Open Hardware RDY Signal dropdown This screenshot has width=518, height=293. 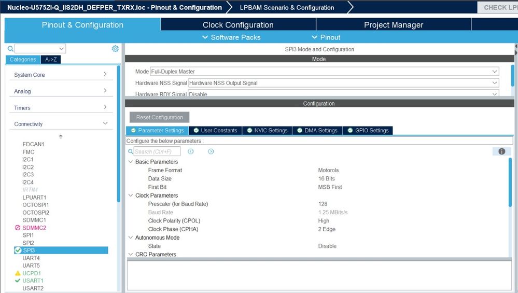[x=344, y=94]
